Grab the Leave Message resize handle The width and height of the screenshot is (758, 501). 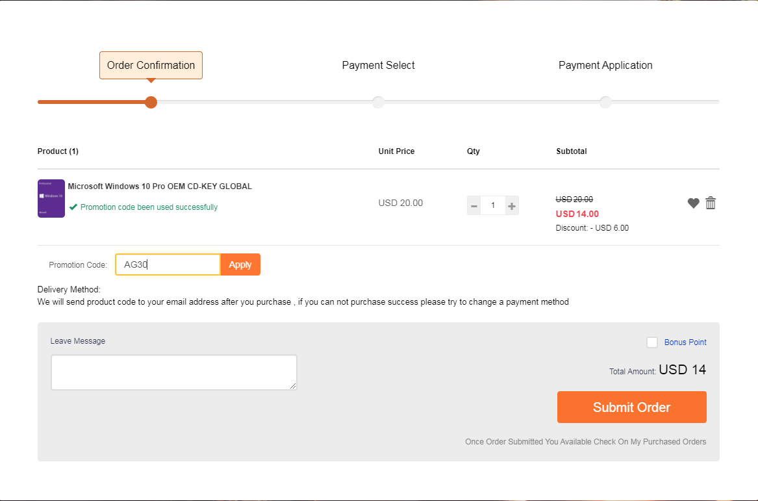pyautogui.click(x=293, y=385)
